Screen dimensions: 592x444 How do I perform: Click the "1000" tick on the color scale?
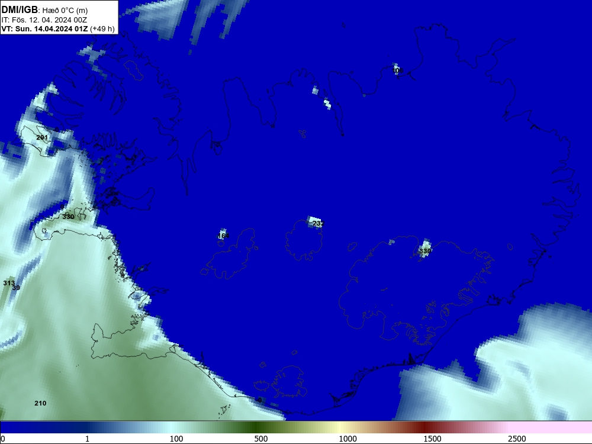348,439
